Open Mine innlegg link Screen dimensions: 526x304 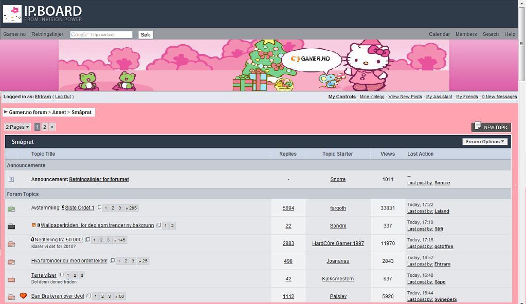(x=372, y=97)
